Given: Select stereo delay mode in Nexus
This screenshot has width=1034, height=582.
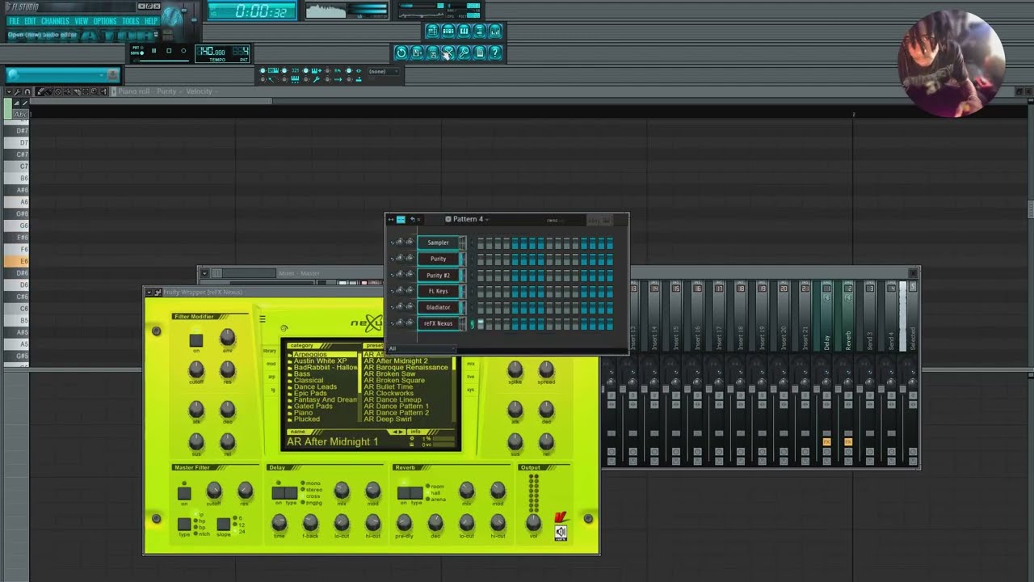Looking at the screenshot, I should [312, 489].
